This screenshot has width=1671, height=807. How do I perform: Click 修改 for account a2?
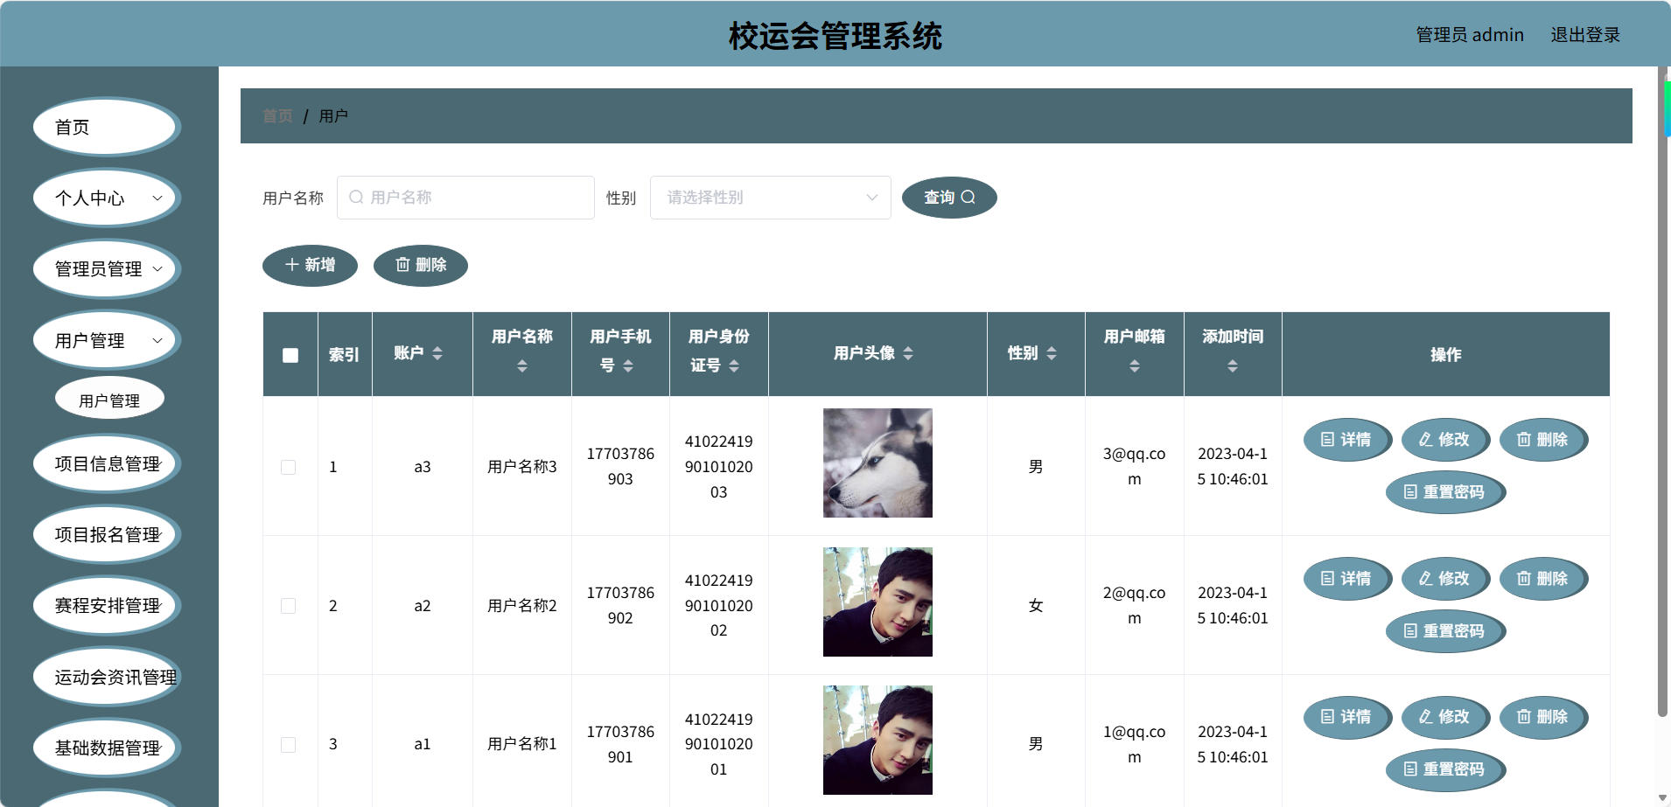pos(1444,579)
